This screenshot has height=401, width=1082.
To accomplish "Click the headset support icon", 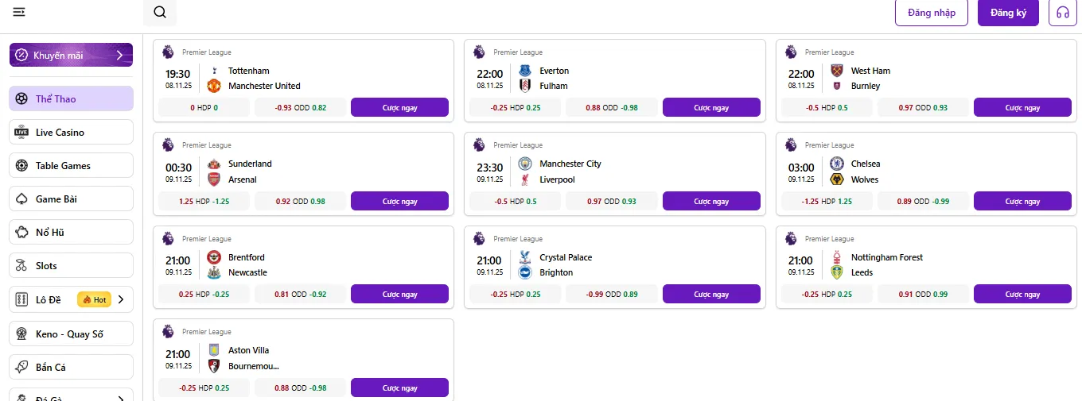I will tap(1062, 13).
